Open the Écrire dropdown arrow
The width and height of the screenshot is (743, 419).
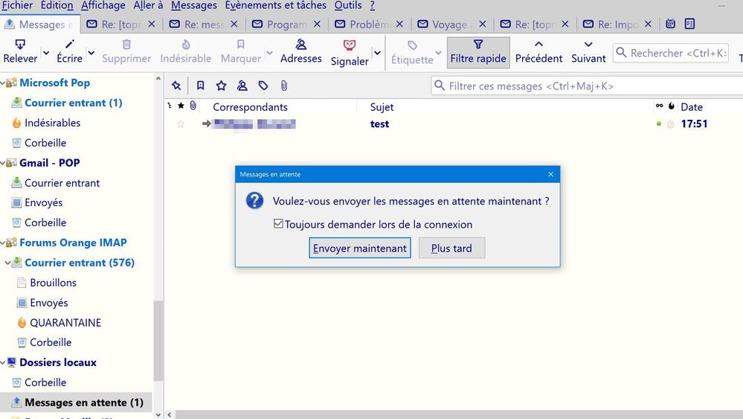[91, 53]
